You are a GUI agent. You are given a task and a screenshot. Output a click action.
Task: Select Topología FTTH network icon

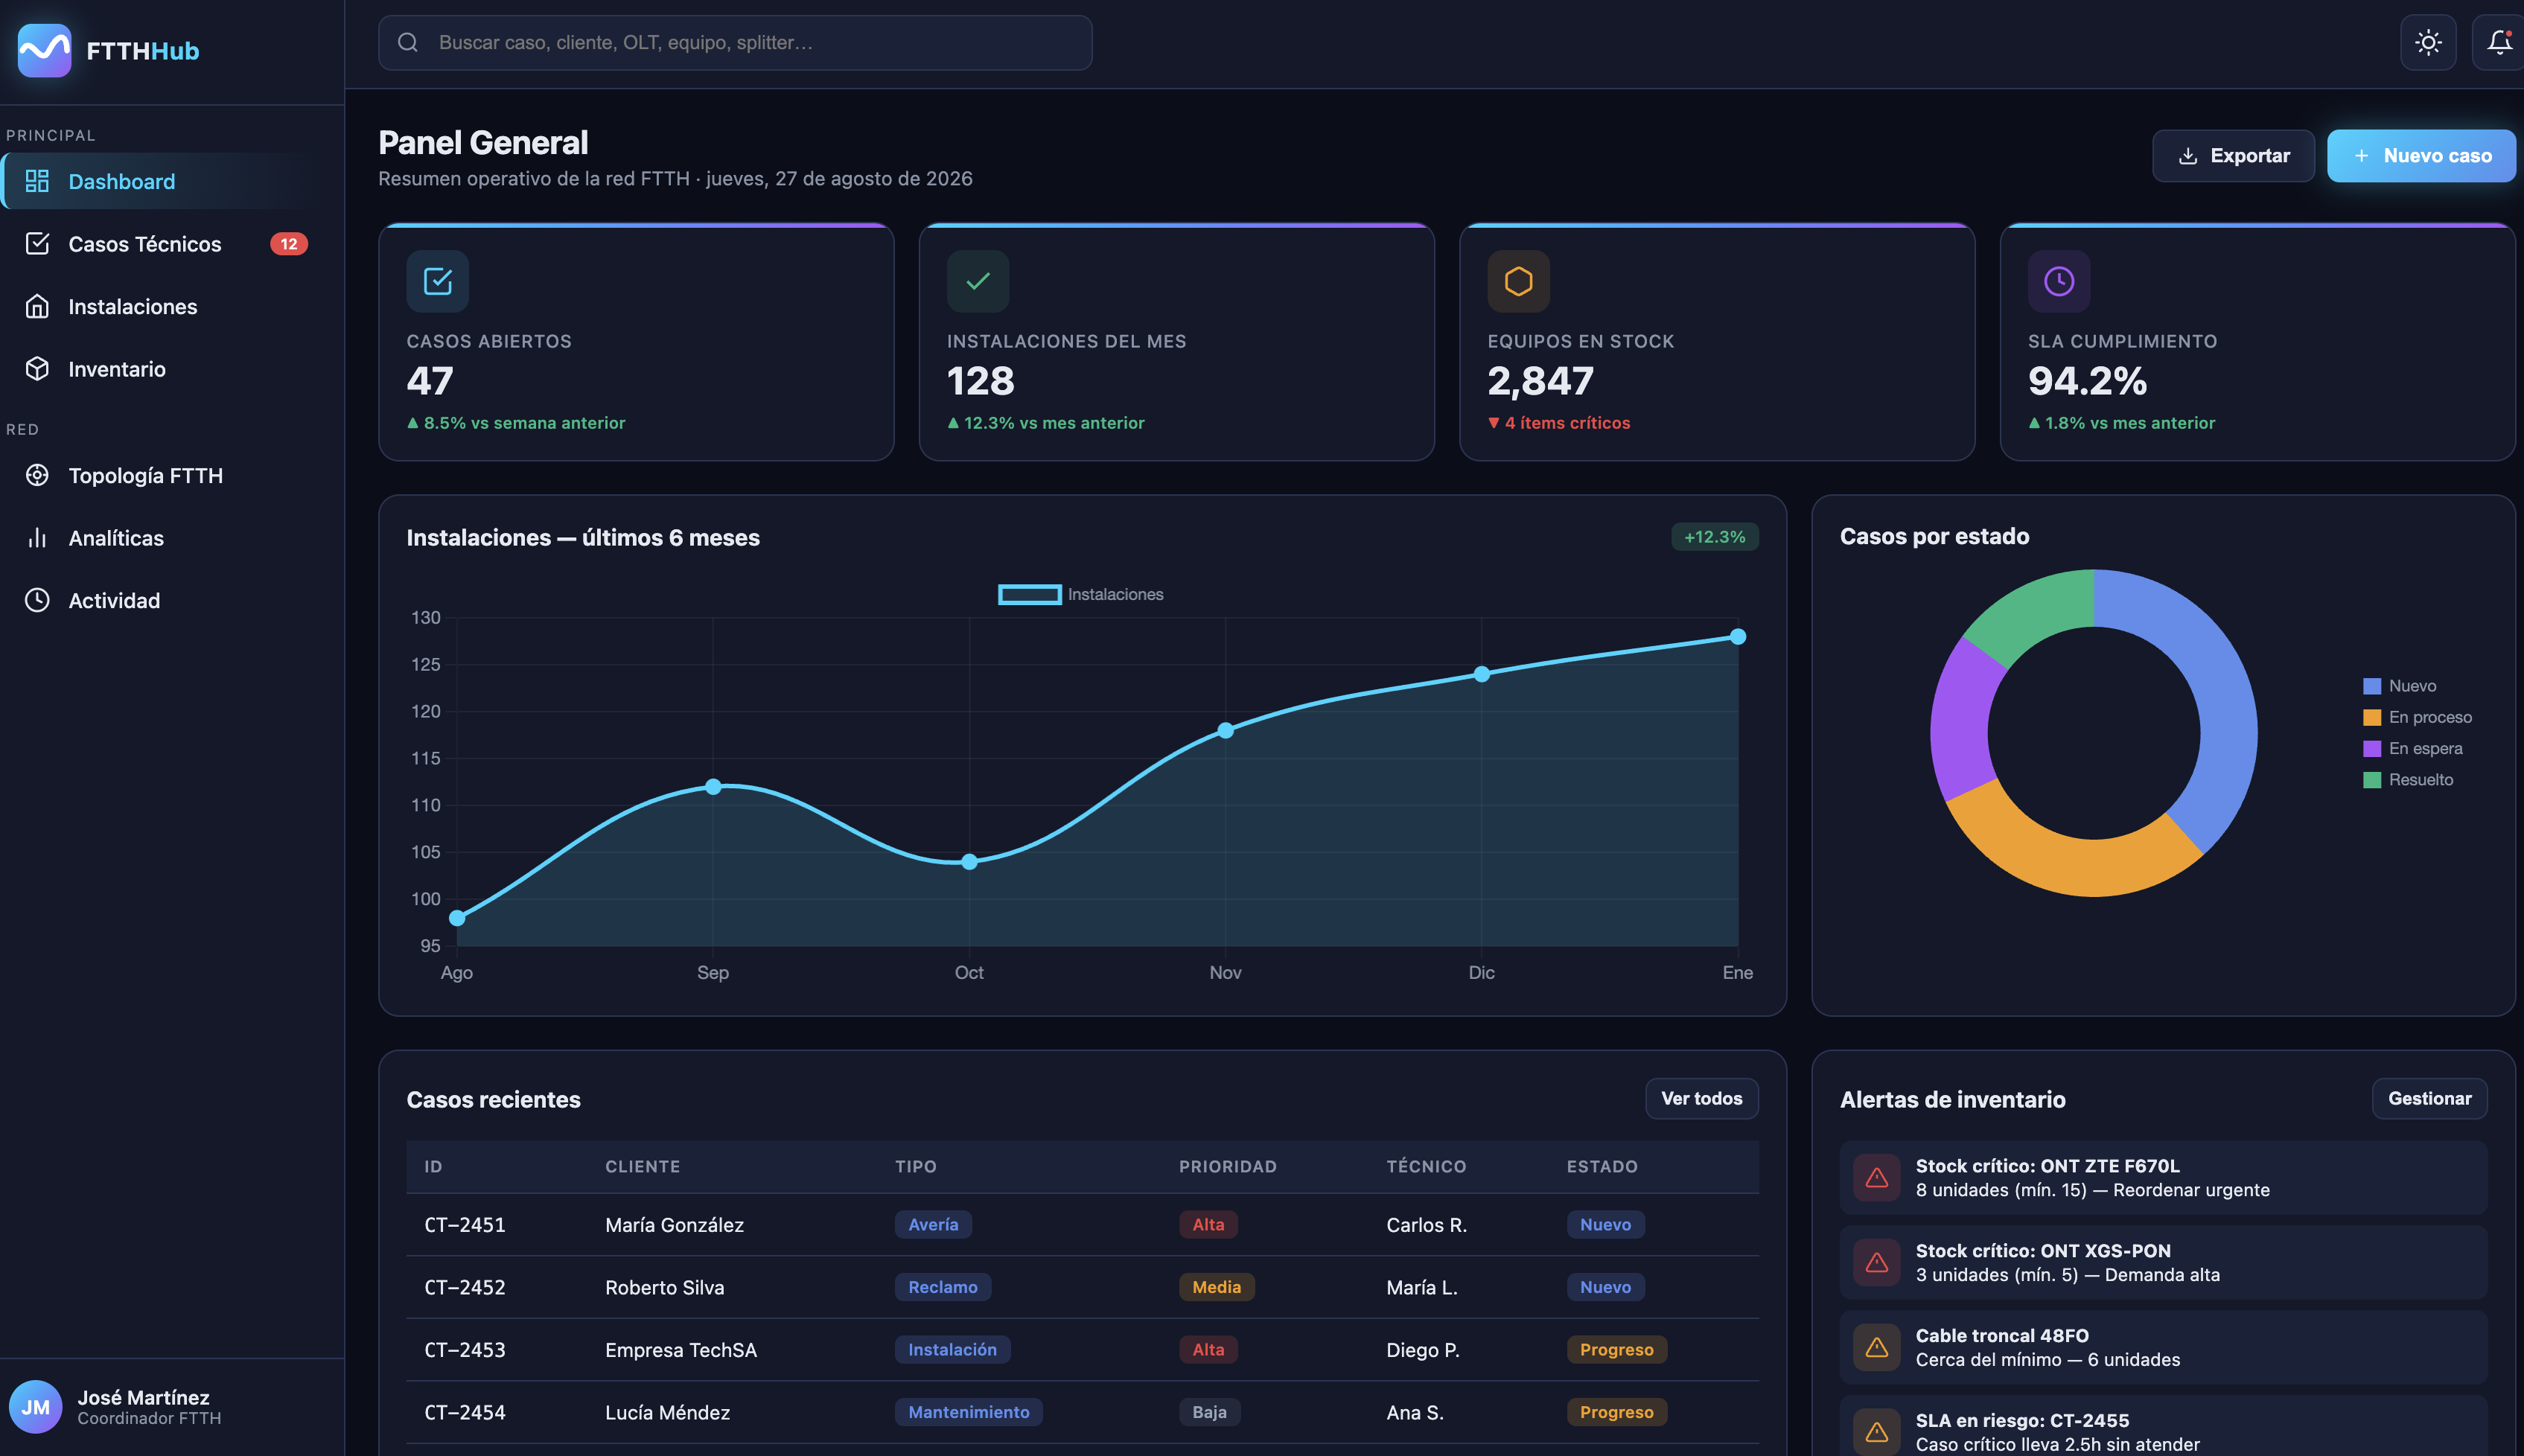click(37, 475)
